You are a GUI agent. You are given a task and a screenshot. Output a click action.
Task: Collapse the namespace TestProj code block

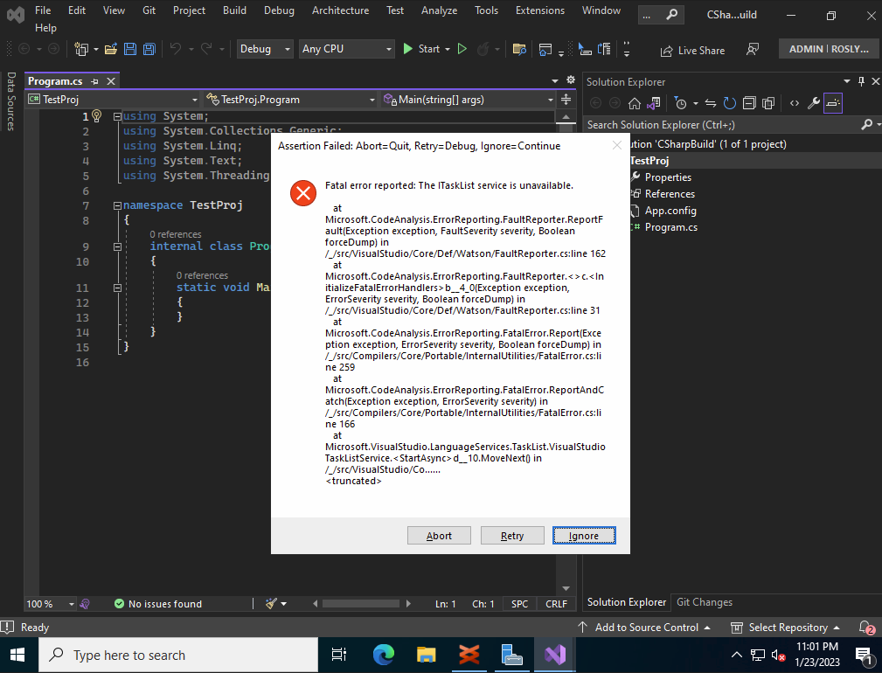pos(117,205)
